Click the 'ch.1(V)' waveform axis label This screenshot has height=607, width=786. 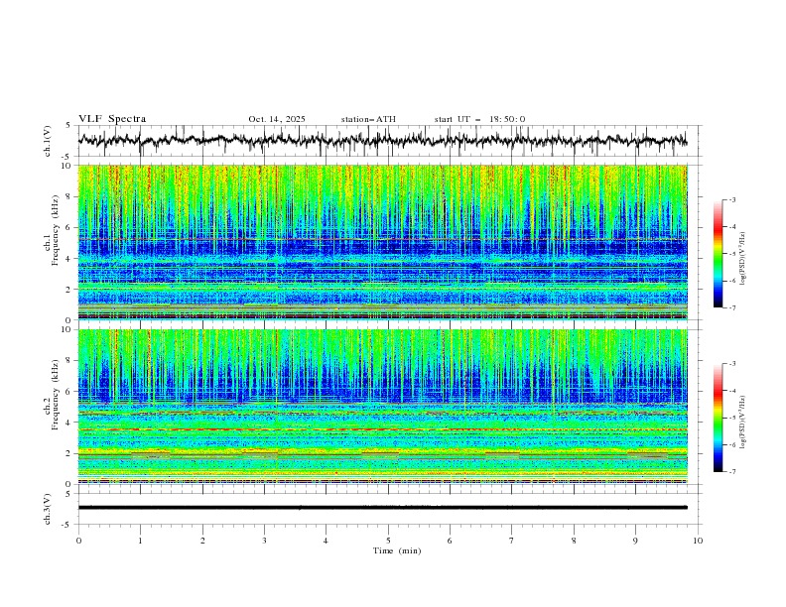(x=48, y=141)
